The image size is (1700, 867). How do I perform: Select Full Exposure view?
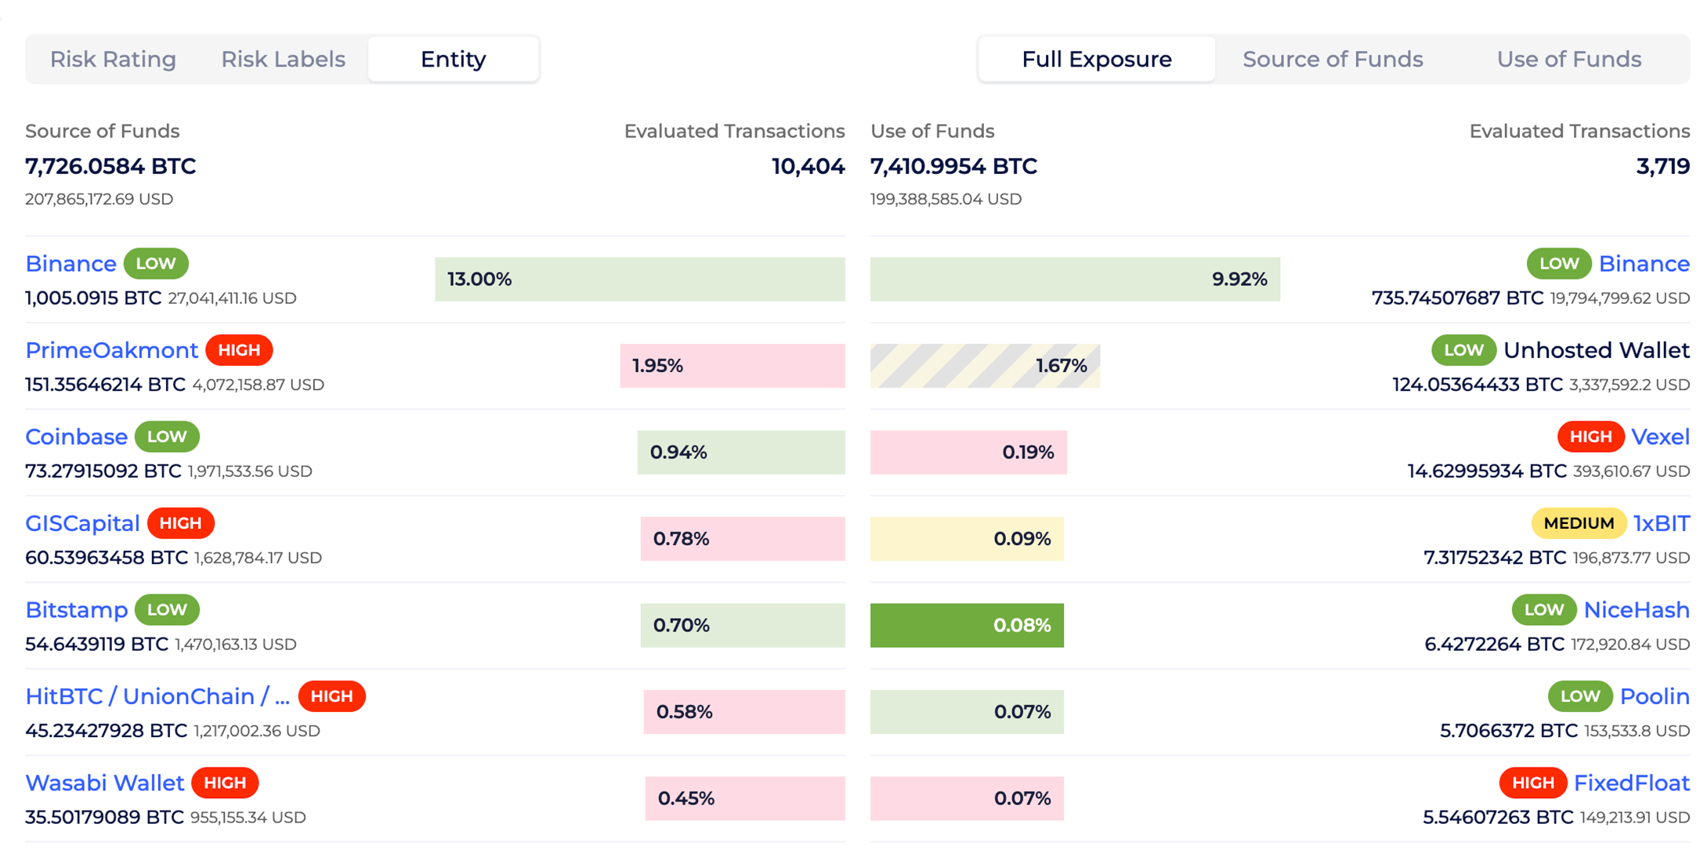click(x=1096, y=60)
